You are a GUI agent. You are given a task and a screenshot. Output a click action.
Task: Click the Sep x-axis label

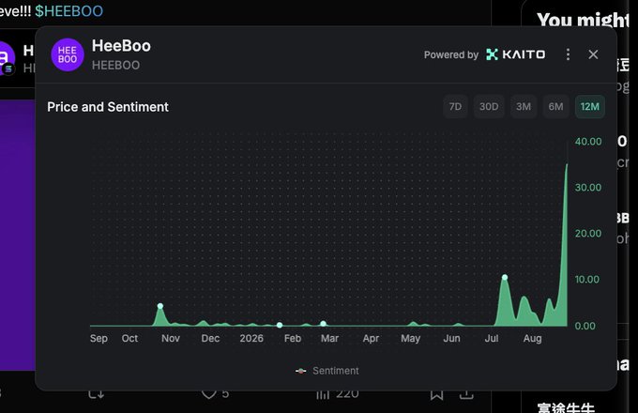(99, 339)
